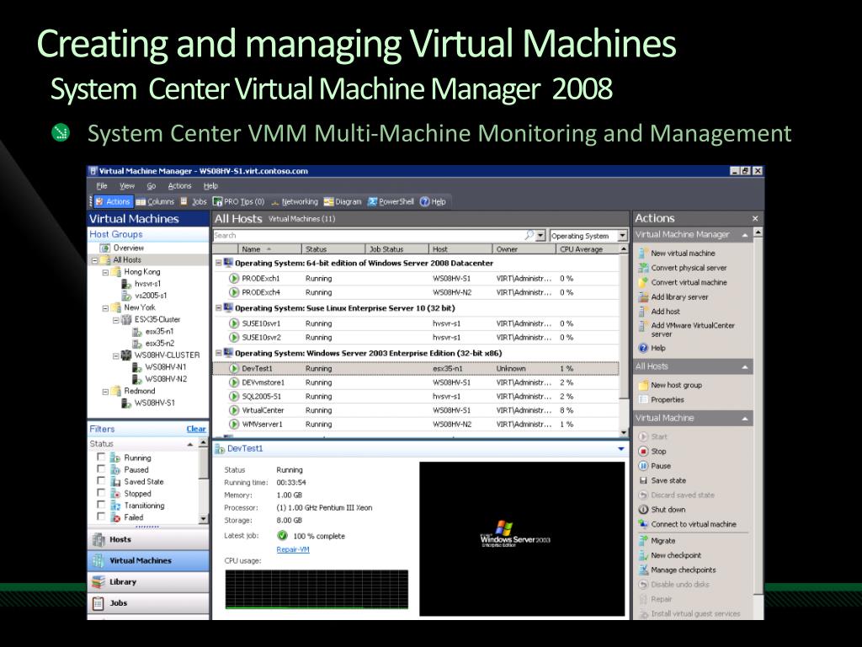862x647 pixels.
Task: Click New host group action
Action: click(x=670, y=385)
